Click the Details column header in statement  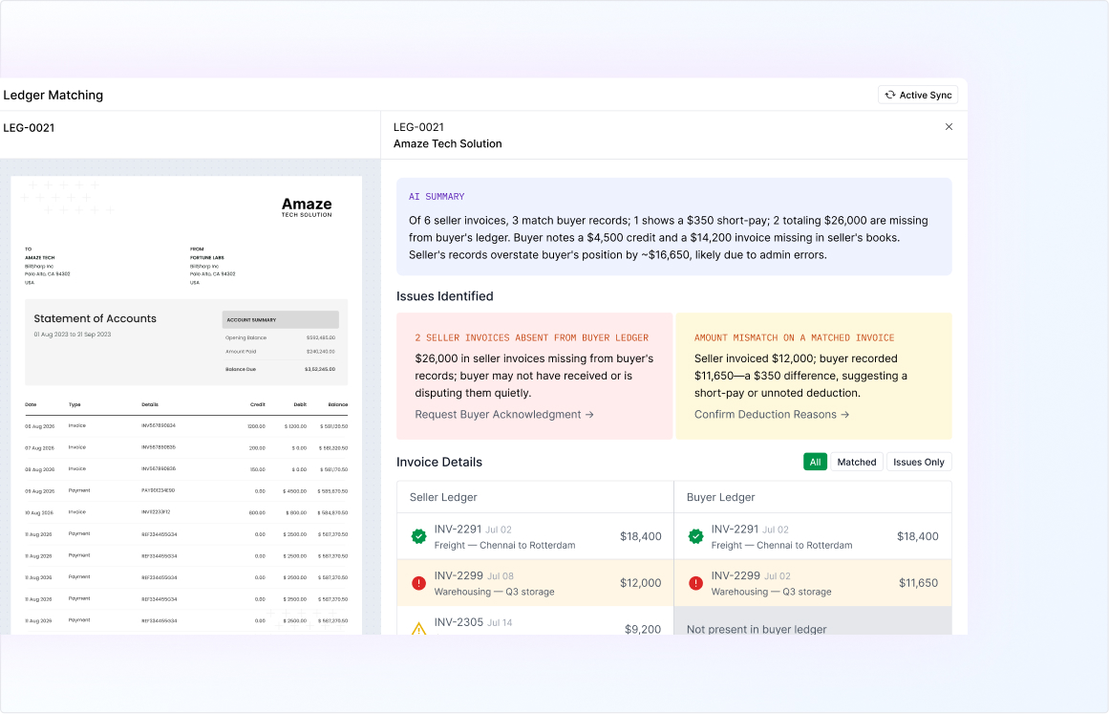point(150,404)
